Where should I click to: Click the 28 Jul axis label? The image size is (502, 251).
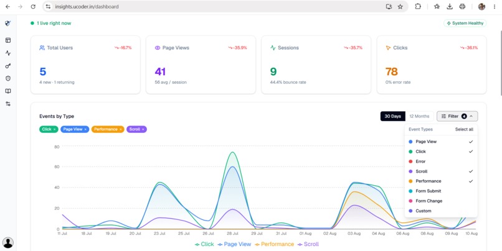(x=232, y=234)
